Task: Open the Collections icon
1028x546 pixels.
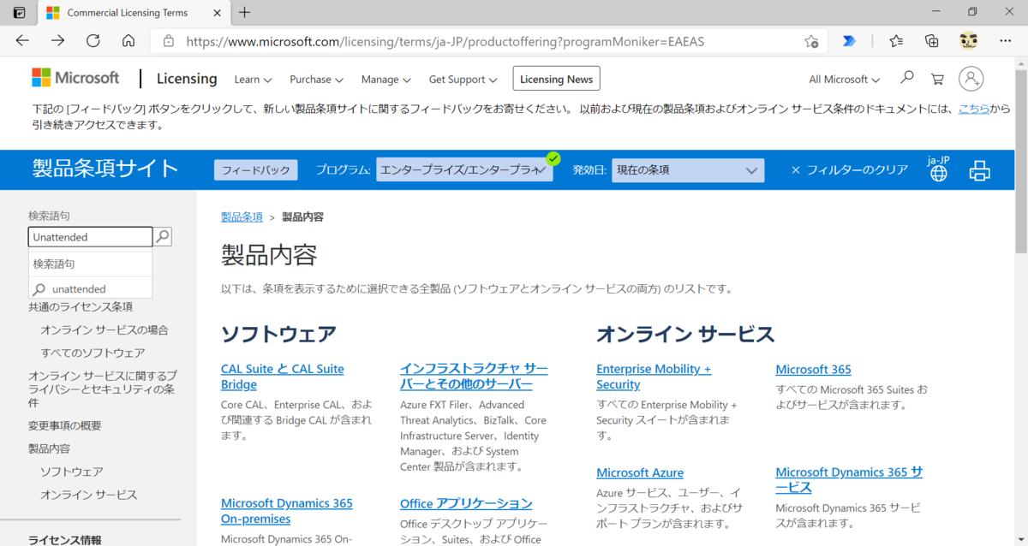Action: pos(932,40)
